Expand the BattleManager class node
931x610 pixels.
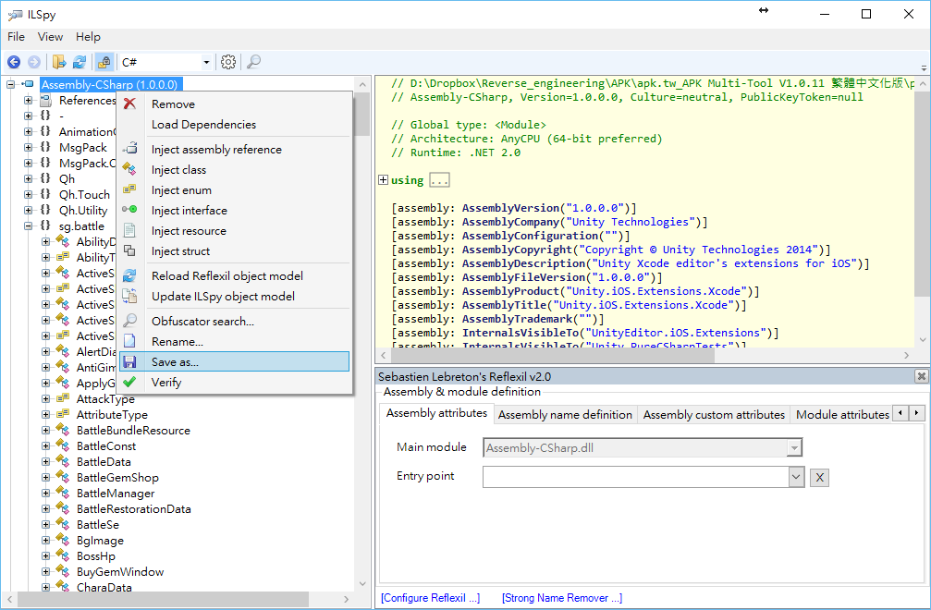[45, 494]
